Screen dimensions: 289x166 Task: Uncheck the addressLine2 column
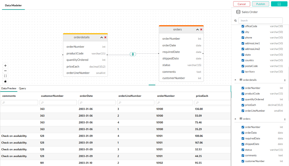click(x=243, y=49)
